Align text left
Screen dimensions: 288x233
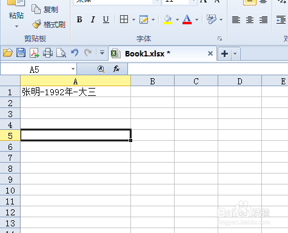pyautogui.click(x=236, y=19)
